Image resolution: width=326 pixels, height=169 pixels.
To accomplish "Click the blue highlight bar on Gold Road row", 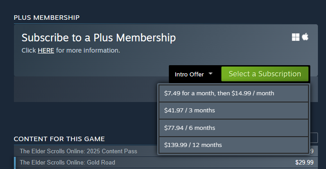I will click(x=15, y=163).
